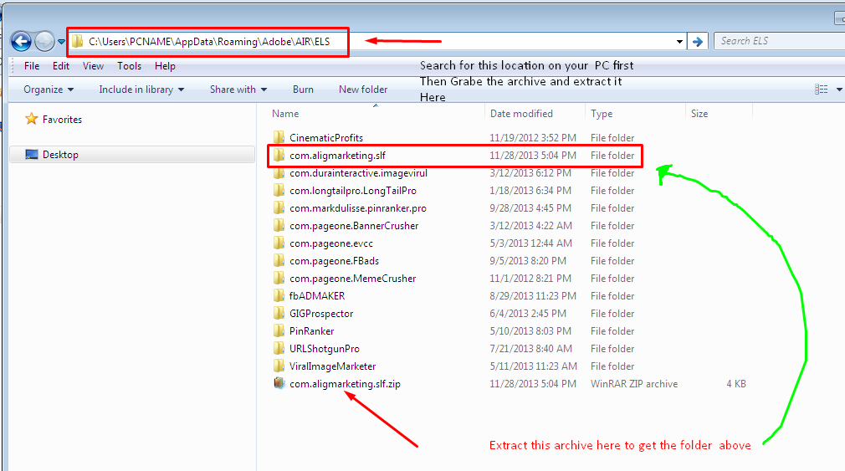Expand the address bar history dropdown
The width and height of the screenshot is (845, 471).
[x=679, y=42]
